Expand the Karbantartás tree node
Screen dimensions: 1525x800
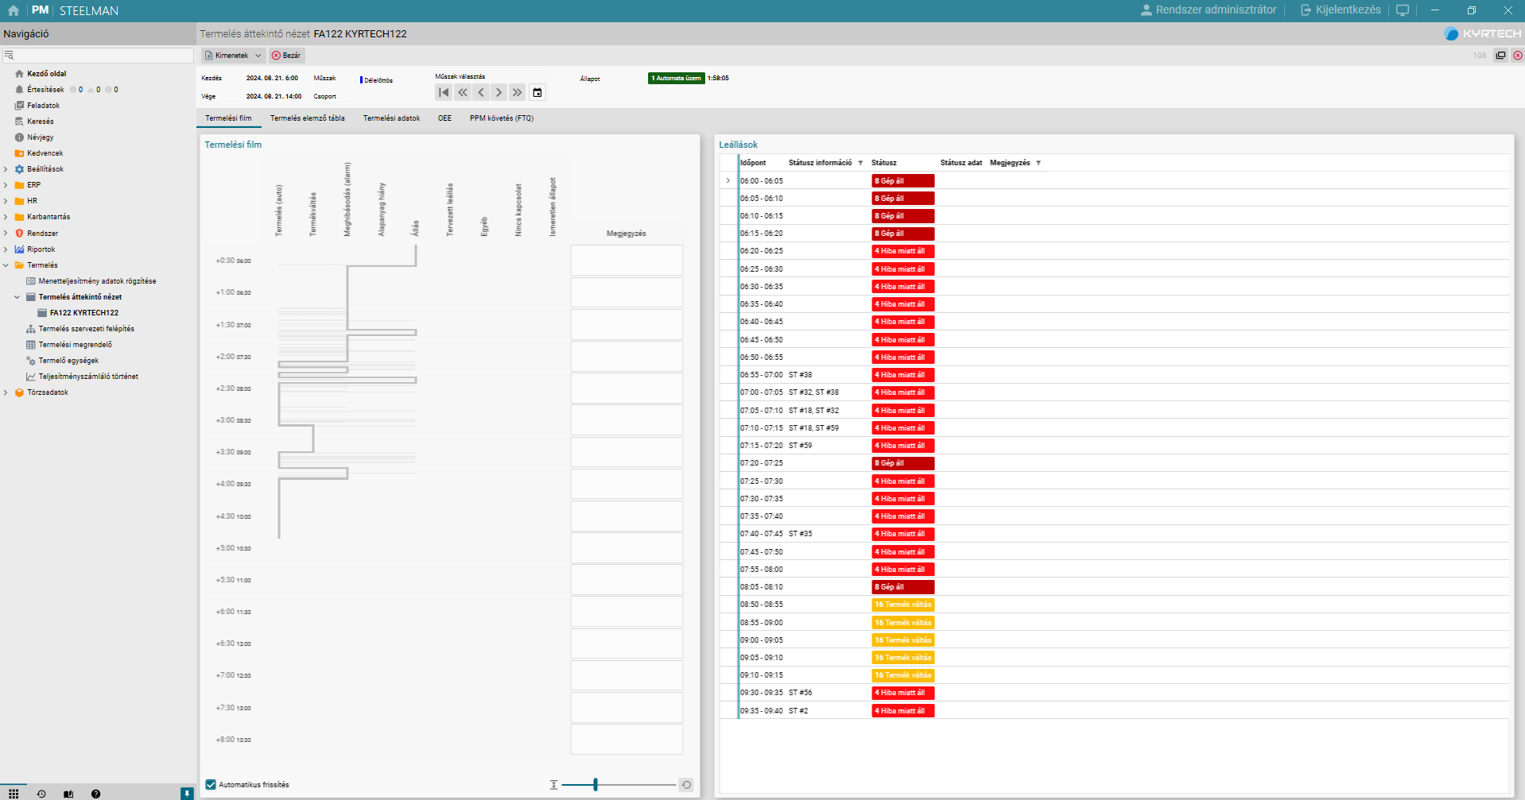click(x=6, y=217)
